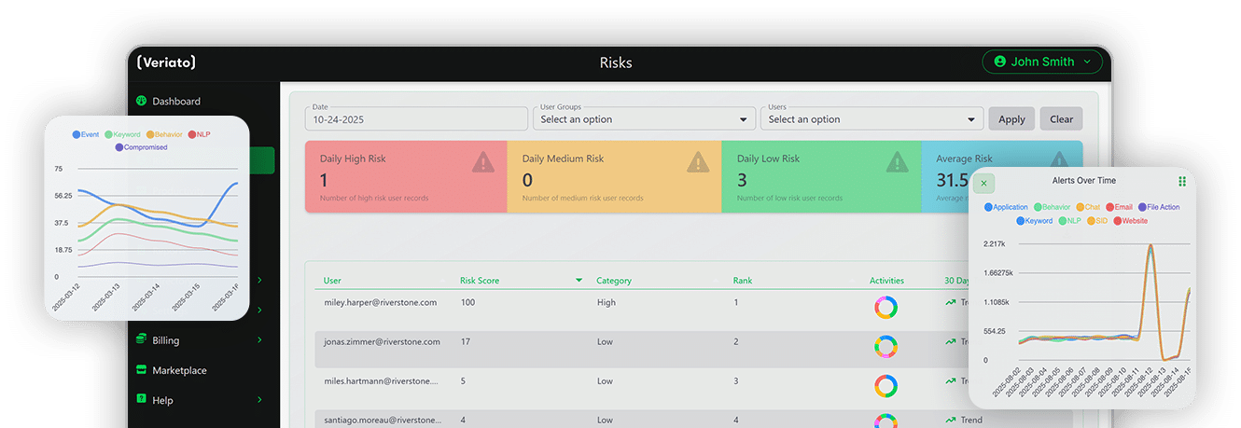Viewport: 1241px width, 428px height.
Task: Click the Veriato logo
Action: [x=165, y=62]
